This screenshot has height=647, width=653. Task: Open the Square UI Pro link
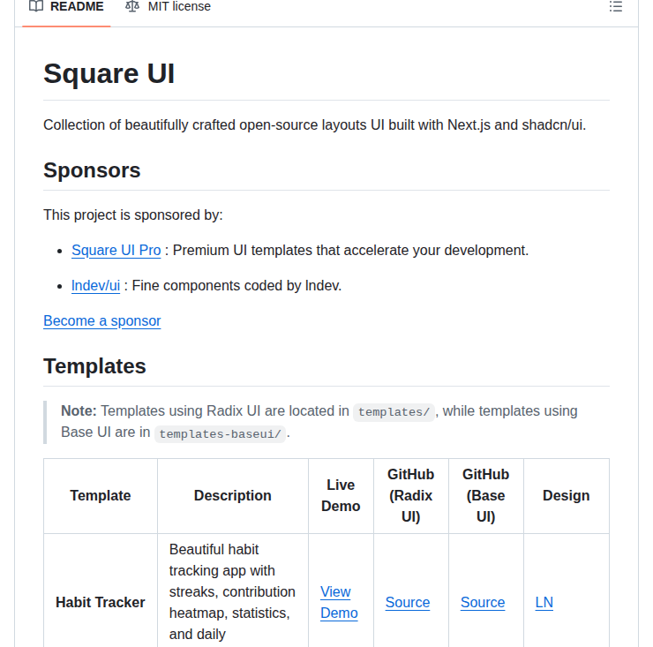pyautogui.click(x=116, y=250)
